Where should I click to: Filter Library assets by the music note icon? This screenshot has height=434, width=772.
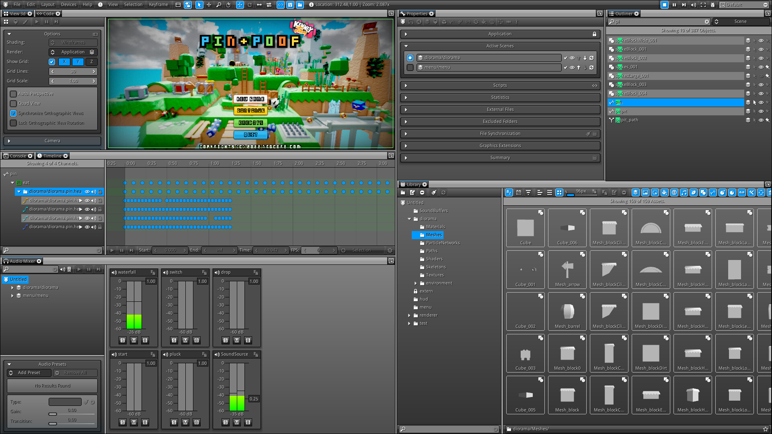coord(684,192)
